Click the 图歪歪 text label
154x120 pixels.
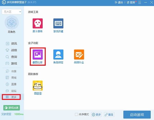click(38, 93)
